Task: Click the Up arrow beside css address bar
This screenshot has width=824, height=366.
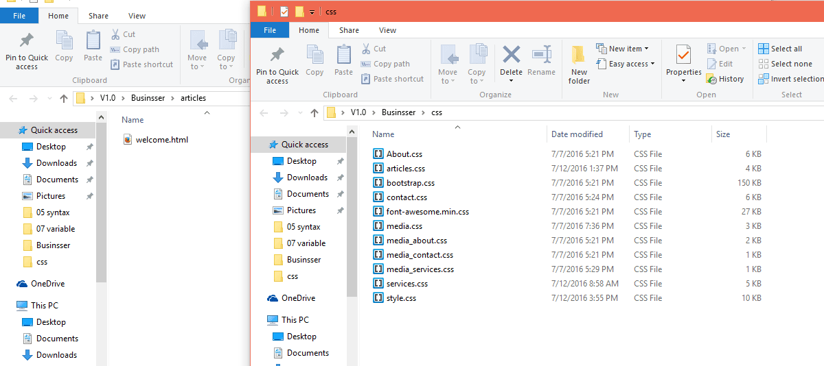Action: pos(314,112)
